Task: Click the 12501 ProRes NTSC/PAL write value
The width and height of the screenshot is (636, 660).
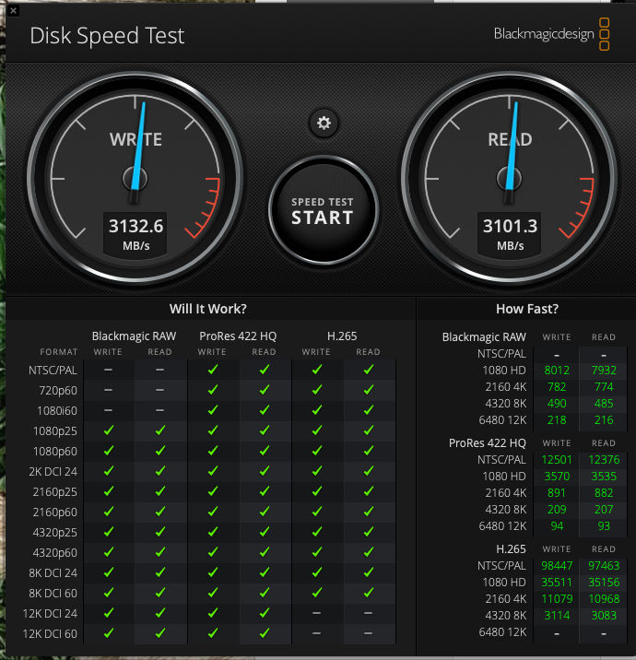Action: [x=557, y=460]
